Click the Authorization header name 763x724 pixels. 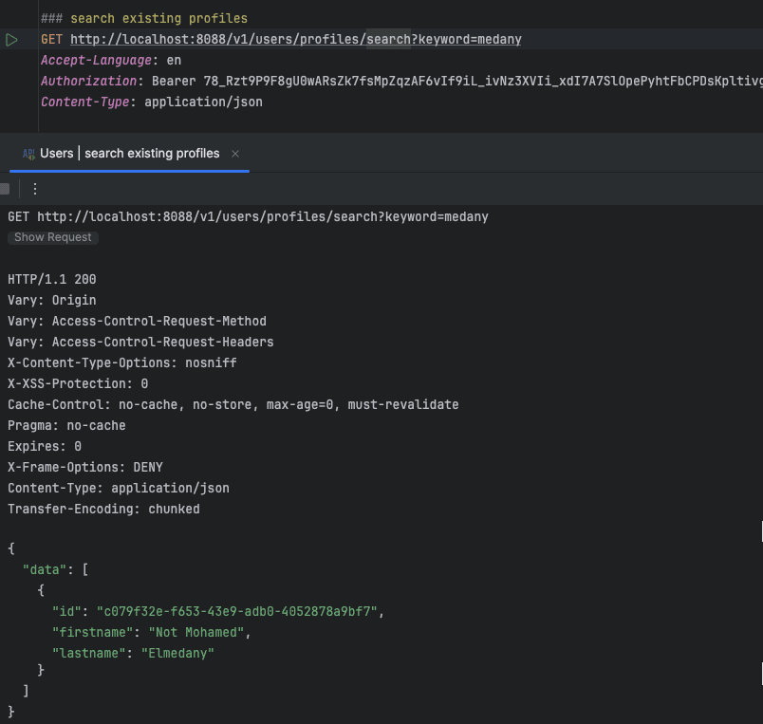tap(89, 82)
